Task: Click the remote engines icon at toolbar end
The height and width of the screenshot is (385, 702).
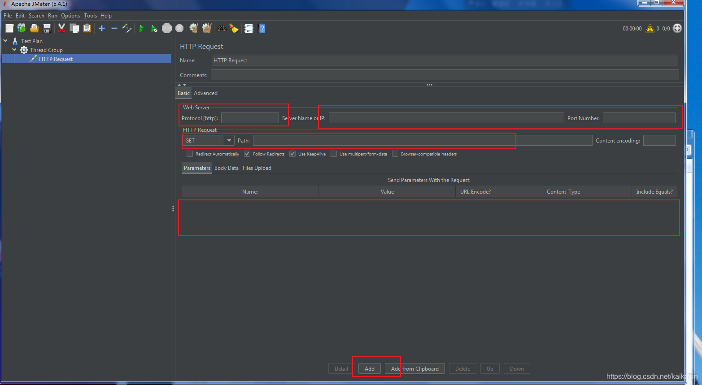Action: coord(677,28)
